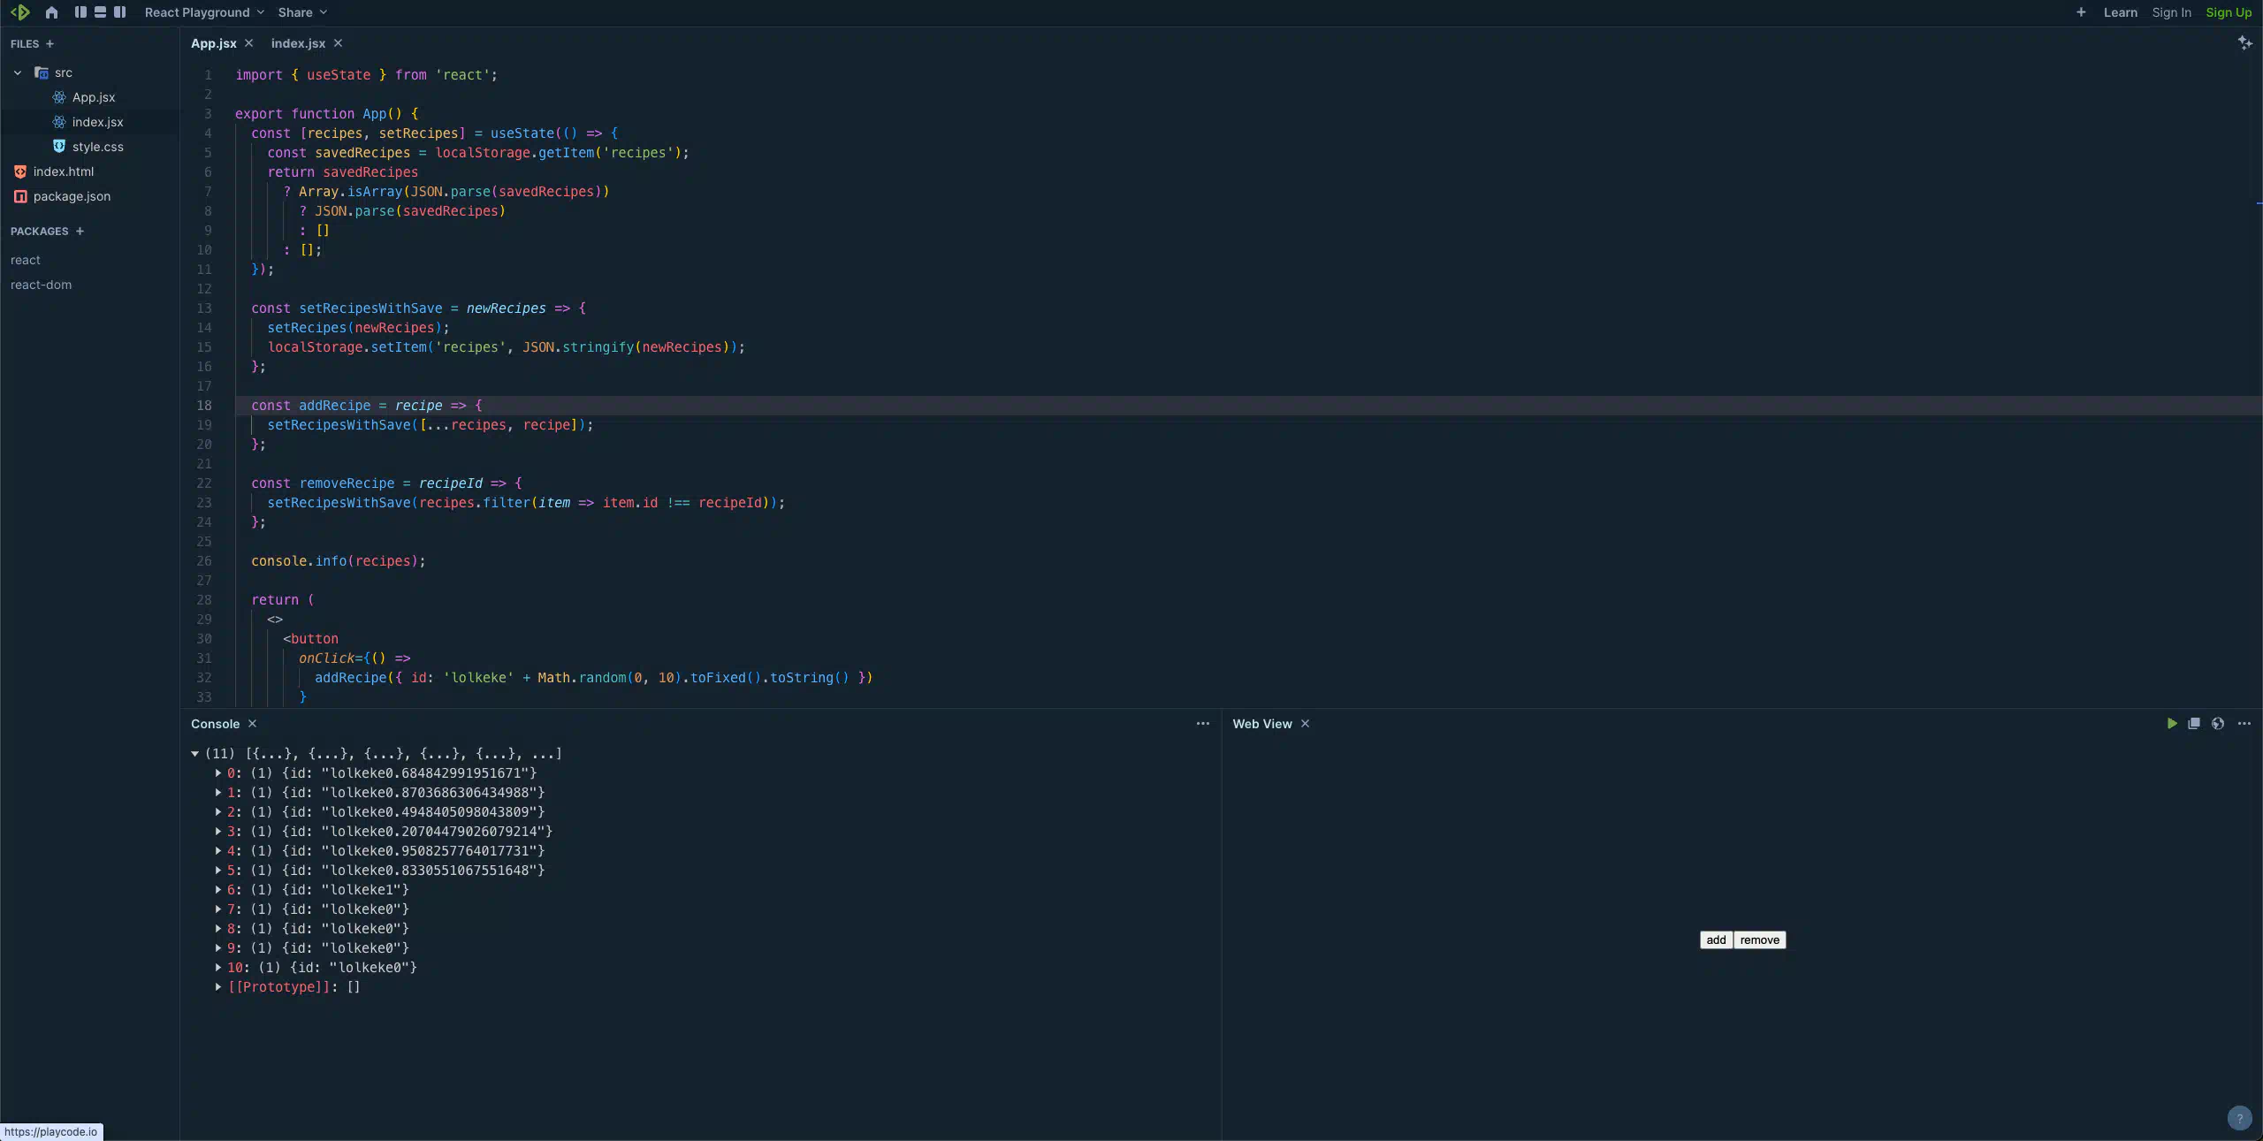Switch to the index.jsx editor tab
Image resolution: width=2263 pixels, height=1141 pixels.
(298, 43)
